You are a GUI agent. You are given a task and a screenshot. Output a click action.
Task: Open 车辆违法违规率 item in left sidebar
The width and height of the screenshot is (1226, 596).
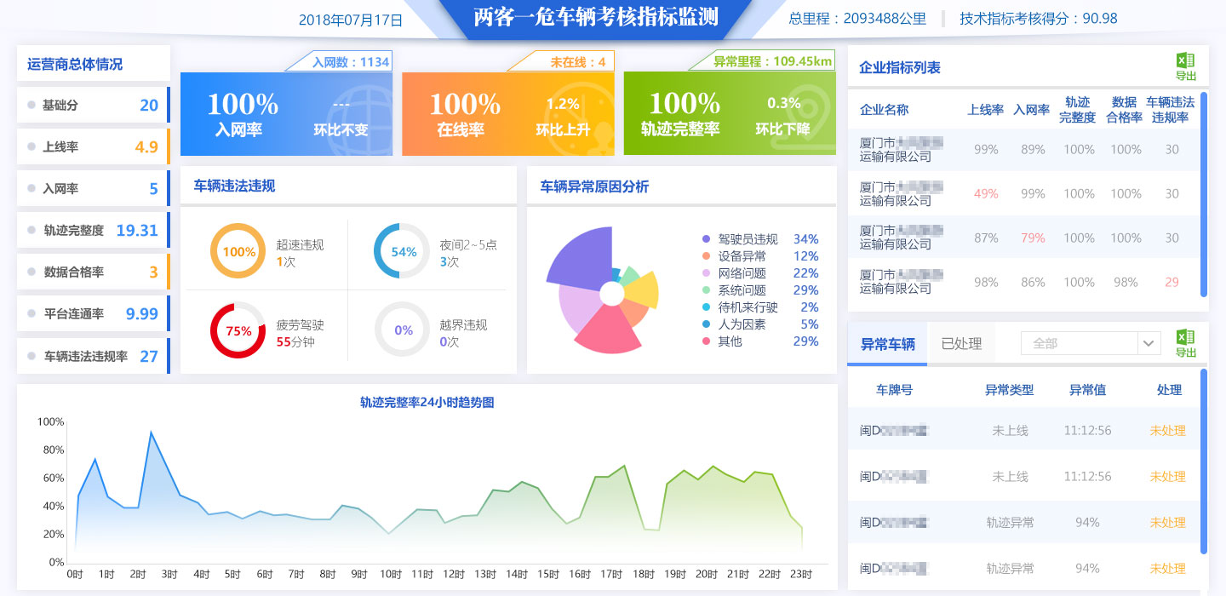click(x=92, y=356)
